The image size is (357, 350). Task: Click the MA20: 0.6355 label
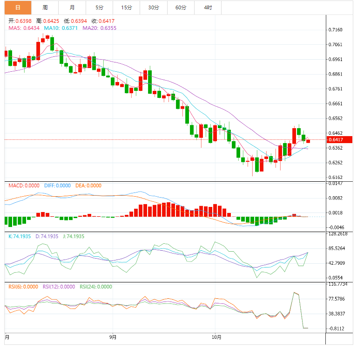99,28
